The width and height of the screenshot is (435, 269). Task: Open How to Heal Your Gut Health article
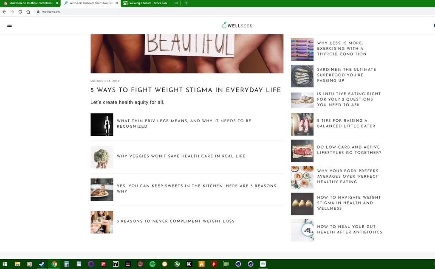pyautogui.click(x=350, y=230)
